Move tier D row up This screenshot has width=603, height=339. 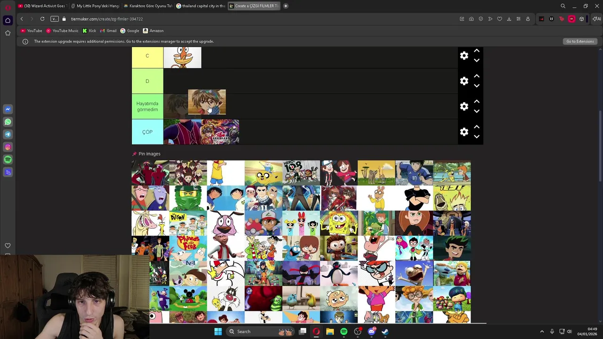click(477, 76)
